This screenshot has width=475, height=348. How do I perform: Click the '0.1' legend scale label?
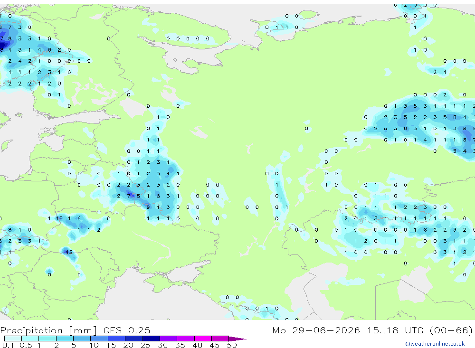click(x=8, y=345)
